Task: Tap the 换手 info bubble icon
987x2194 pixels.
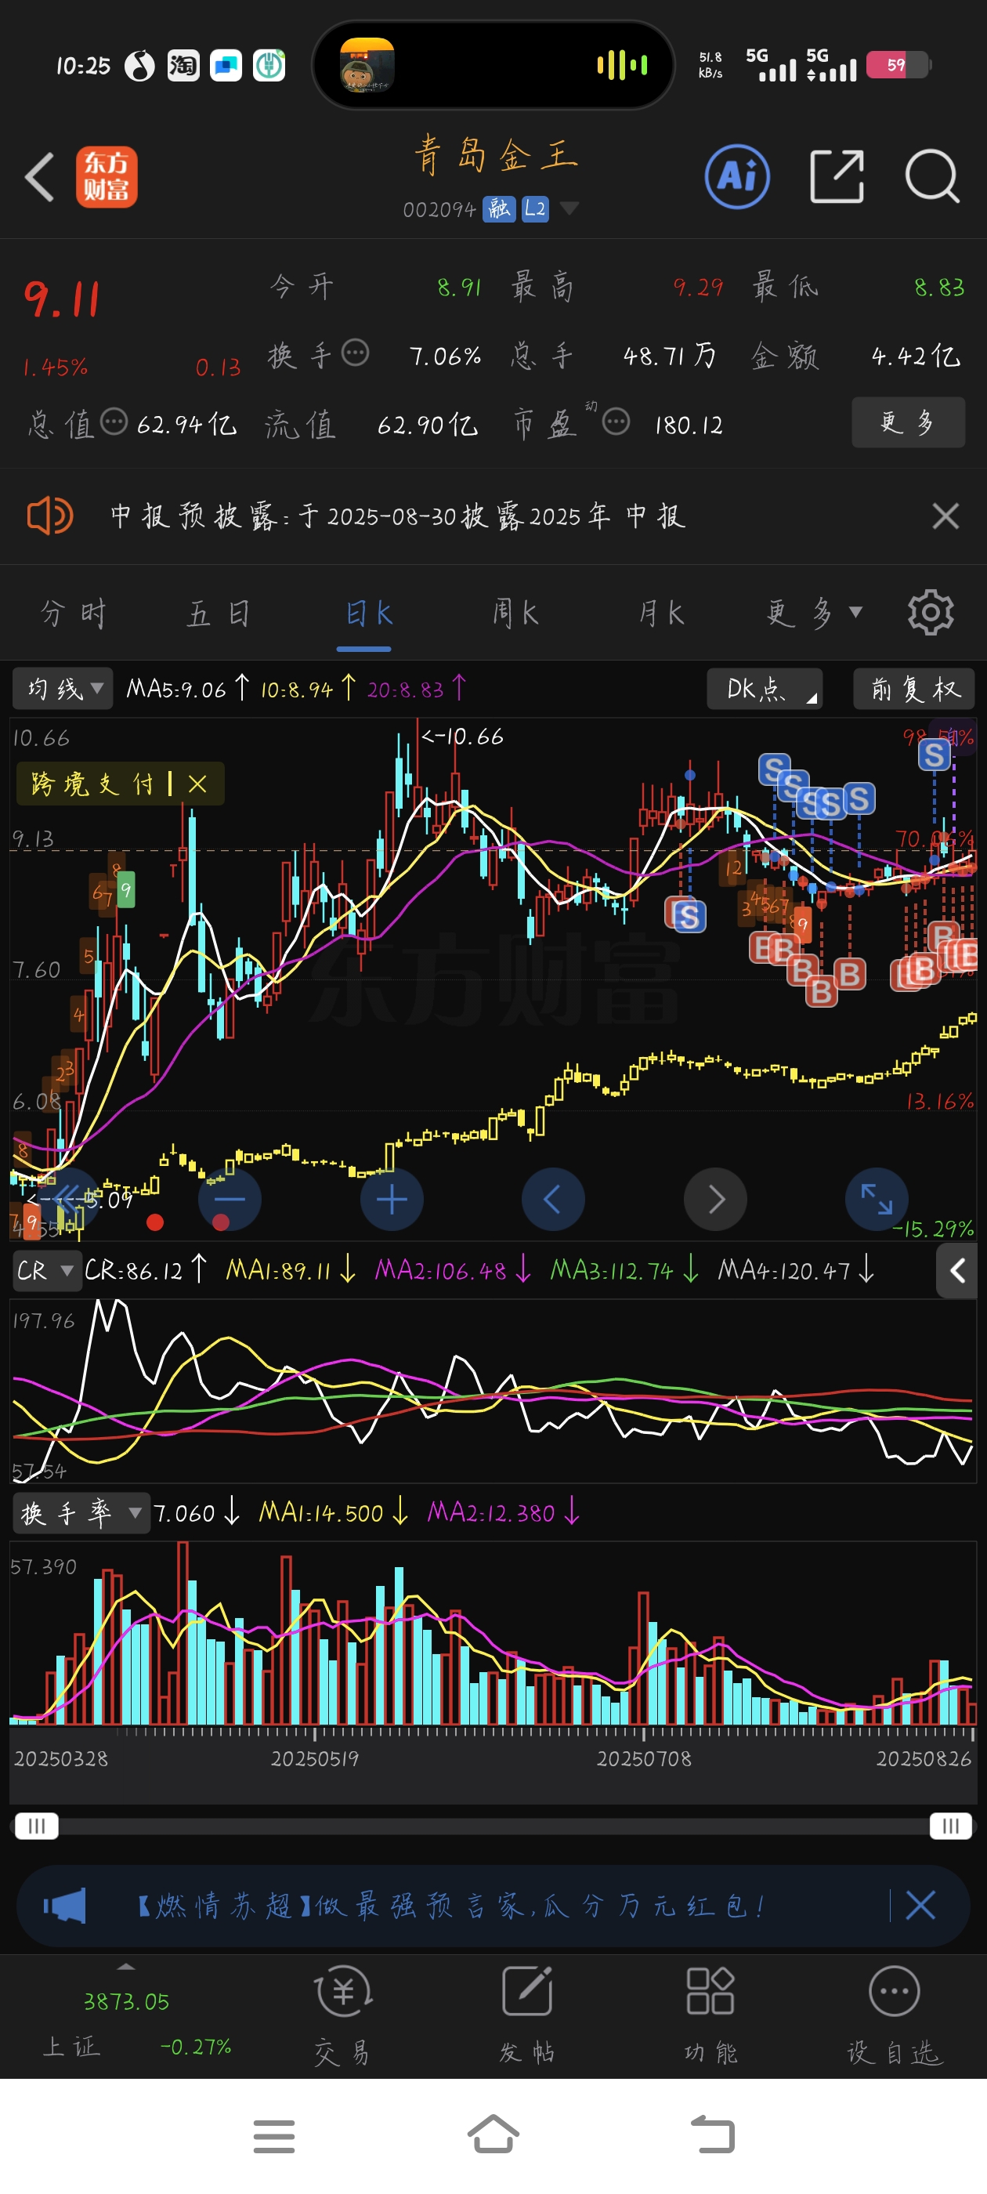Action: click(x=355, y=353)
